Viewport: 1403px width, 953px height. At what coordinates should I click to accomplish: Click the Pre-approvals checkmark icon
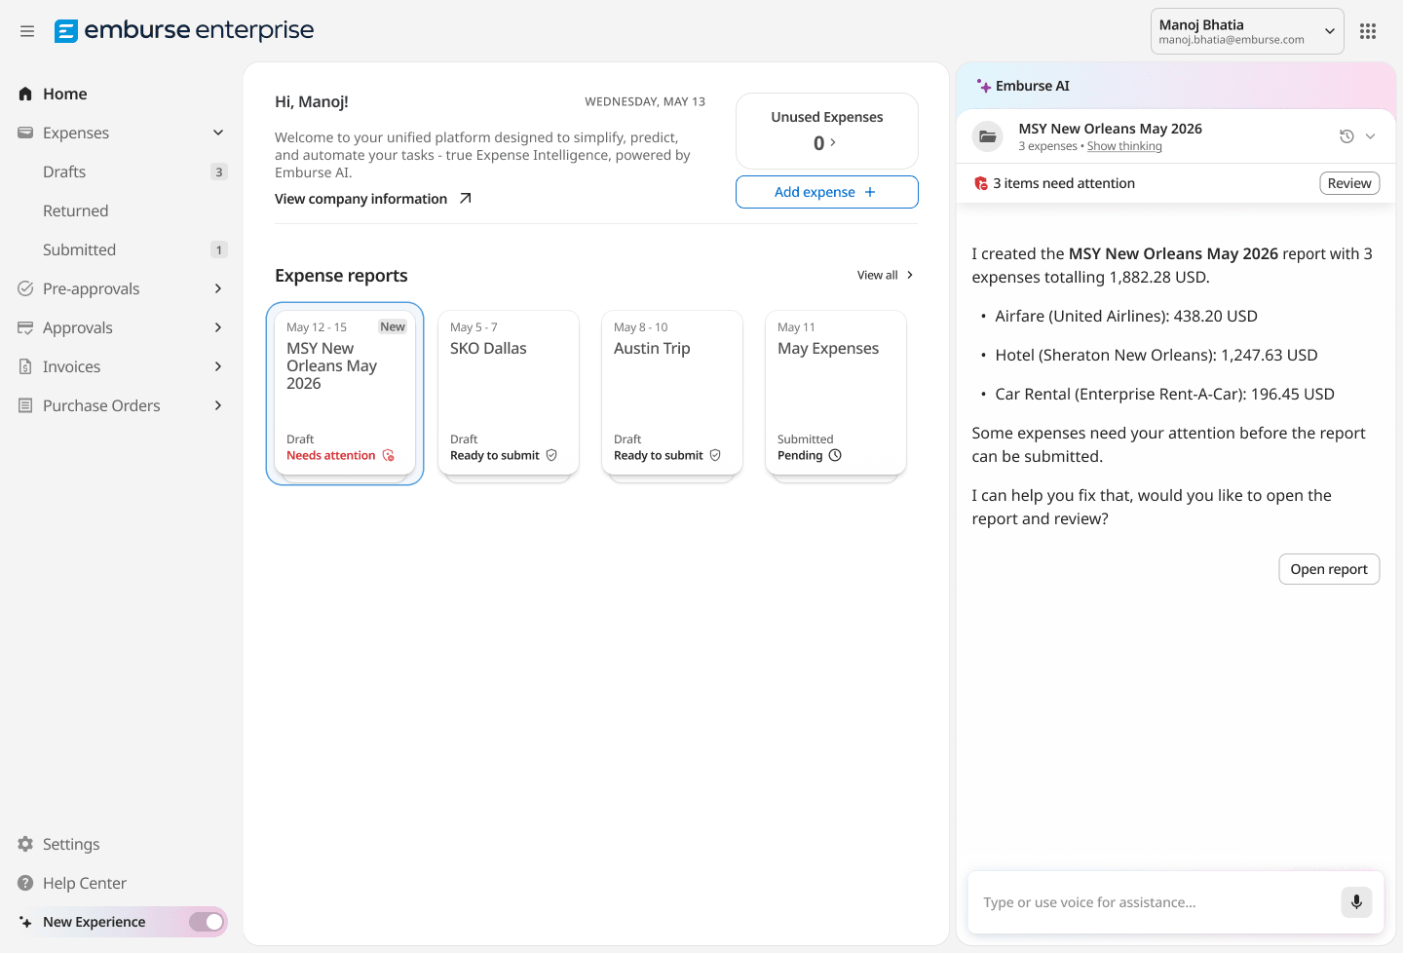(25, 288)
